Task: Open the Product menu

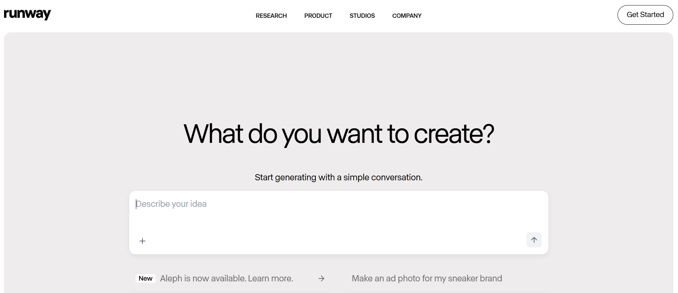Action: point(318,16)
